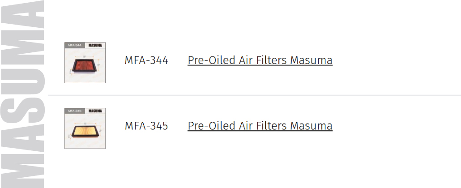The image size is (461, 188).
Task: Open first Pre-Oiled Air Filters Masuma link
Action: (260, 60)
